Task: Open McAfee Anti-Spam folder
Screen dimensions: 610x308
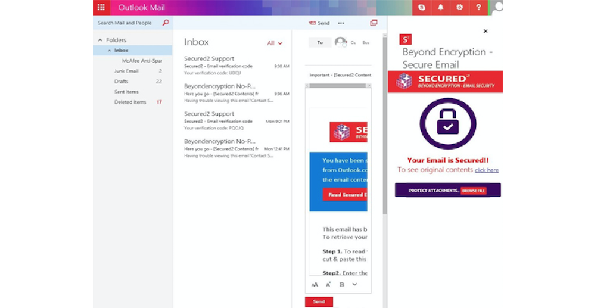Action: click(x=142, y=61)
